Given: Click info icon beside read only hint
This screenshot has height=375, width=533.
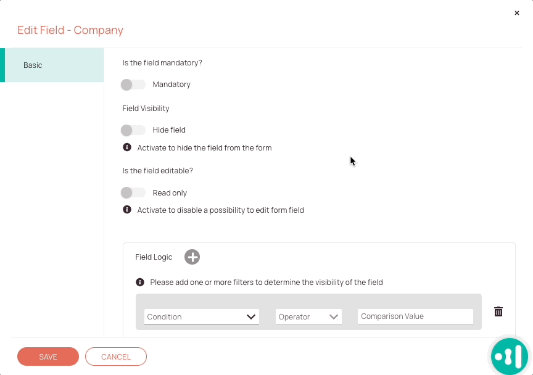Looking at the screenshot, I should click(x=127, y=210).
